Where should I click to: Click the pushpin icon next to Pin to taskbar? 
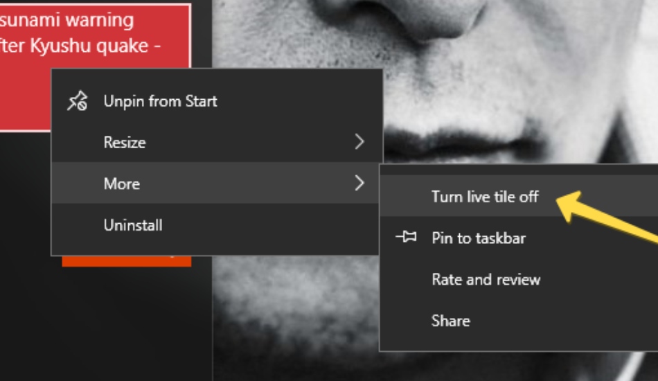click(406, 237)
